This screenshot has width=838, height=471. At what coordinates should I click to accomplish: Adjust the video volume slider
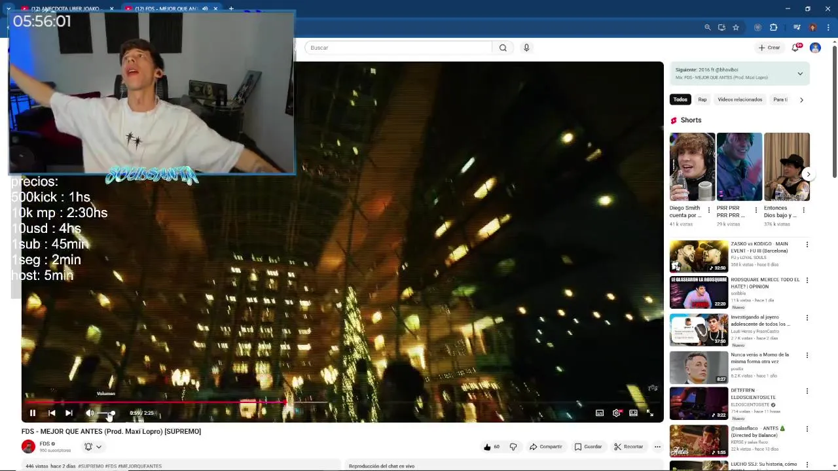106,413
